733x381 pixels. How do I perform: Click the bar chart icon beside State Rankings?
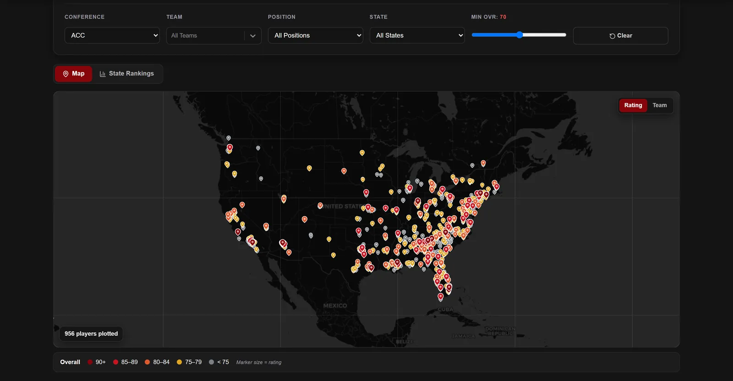click(103, 74)
